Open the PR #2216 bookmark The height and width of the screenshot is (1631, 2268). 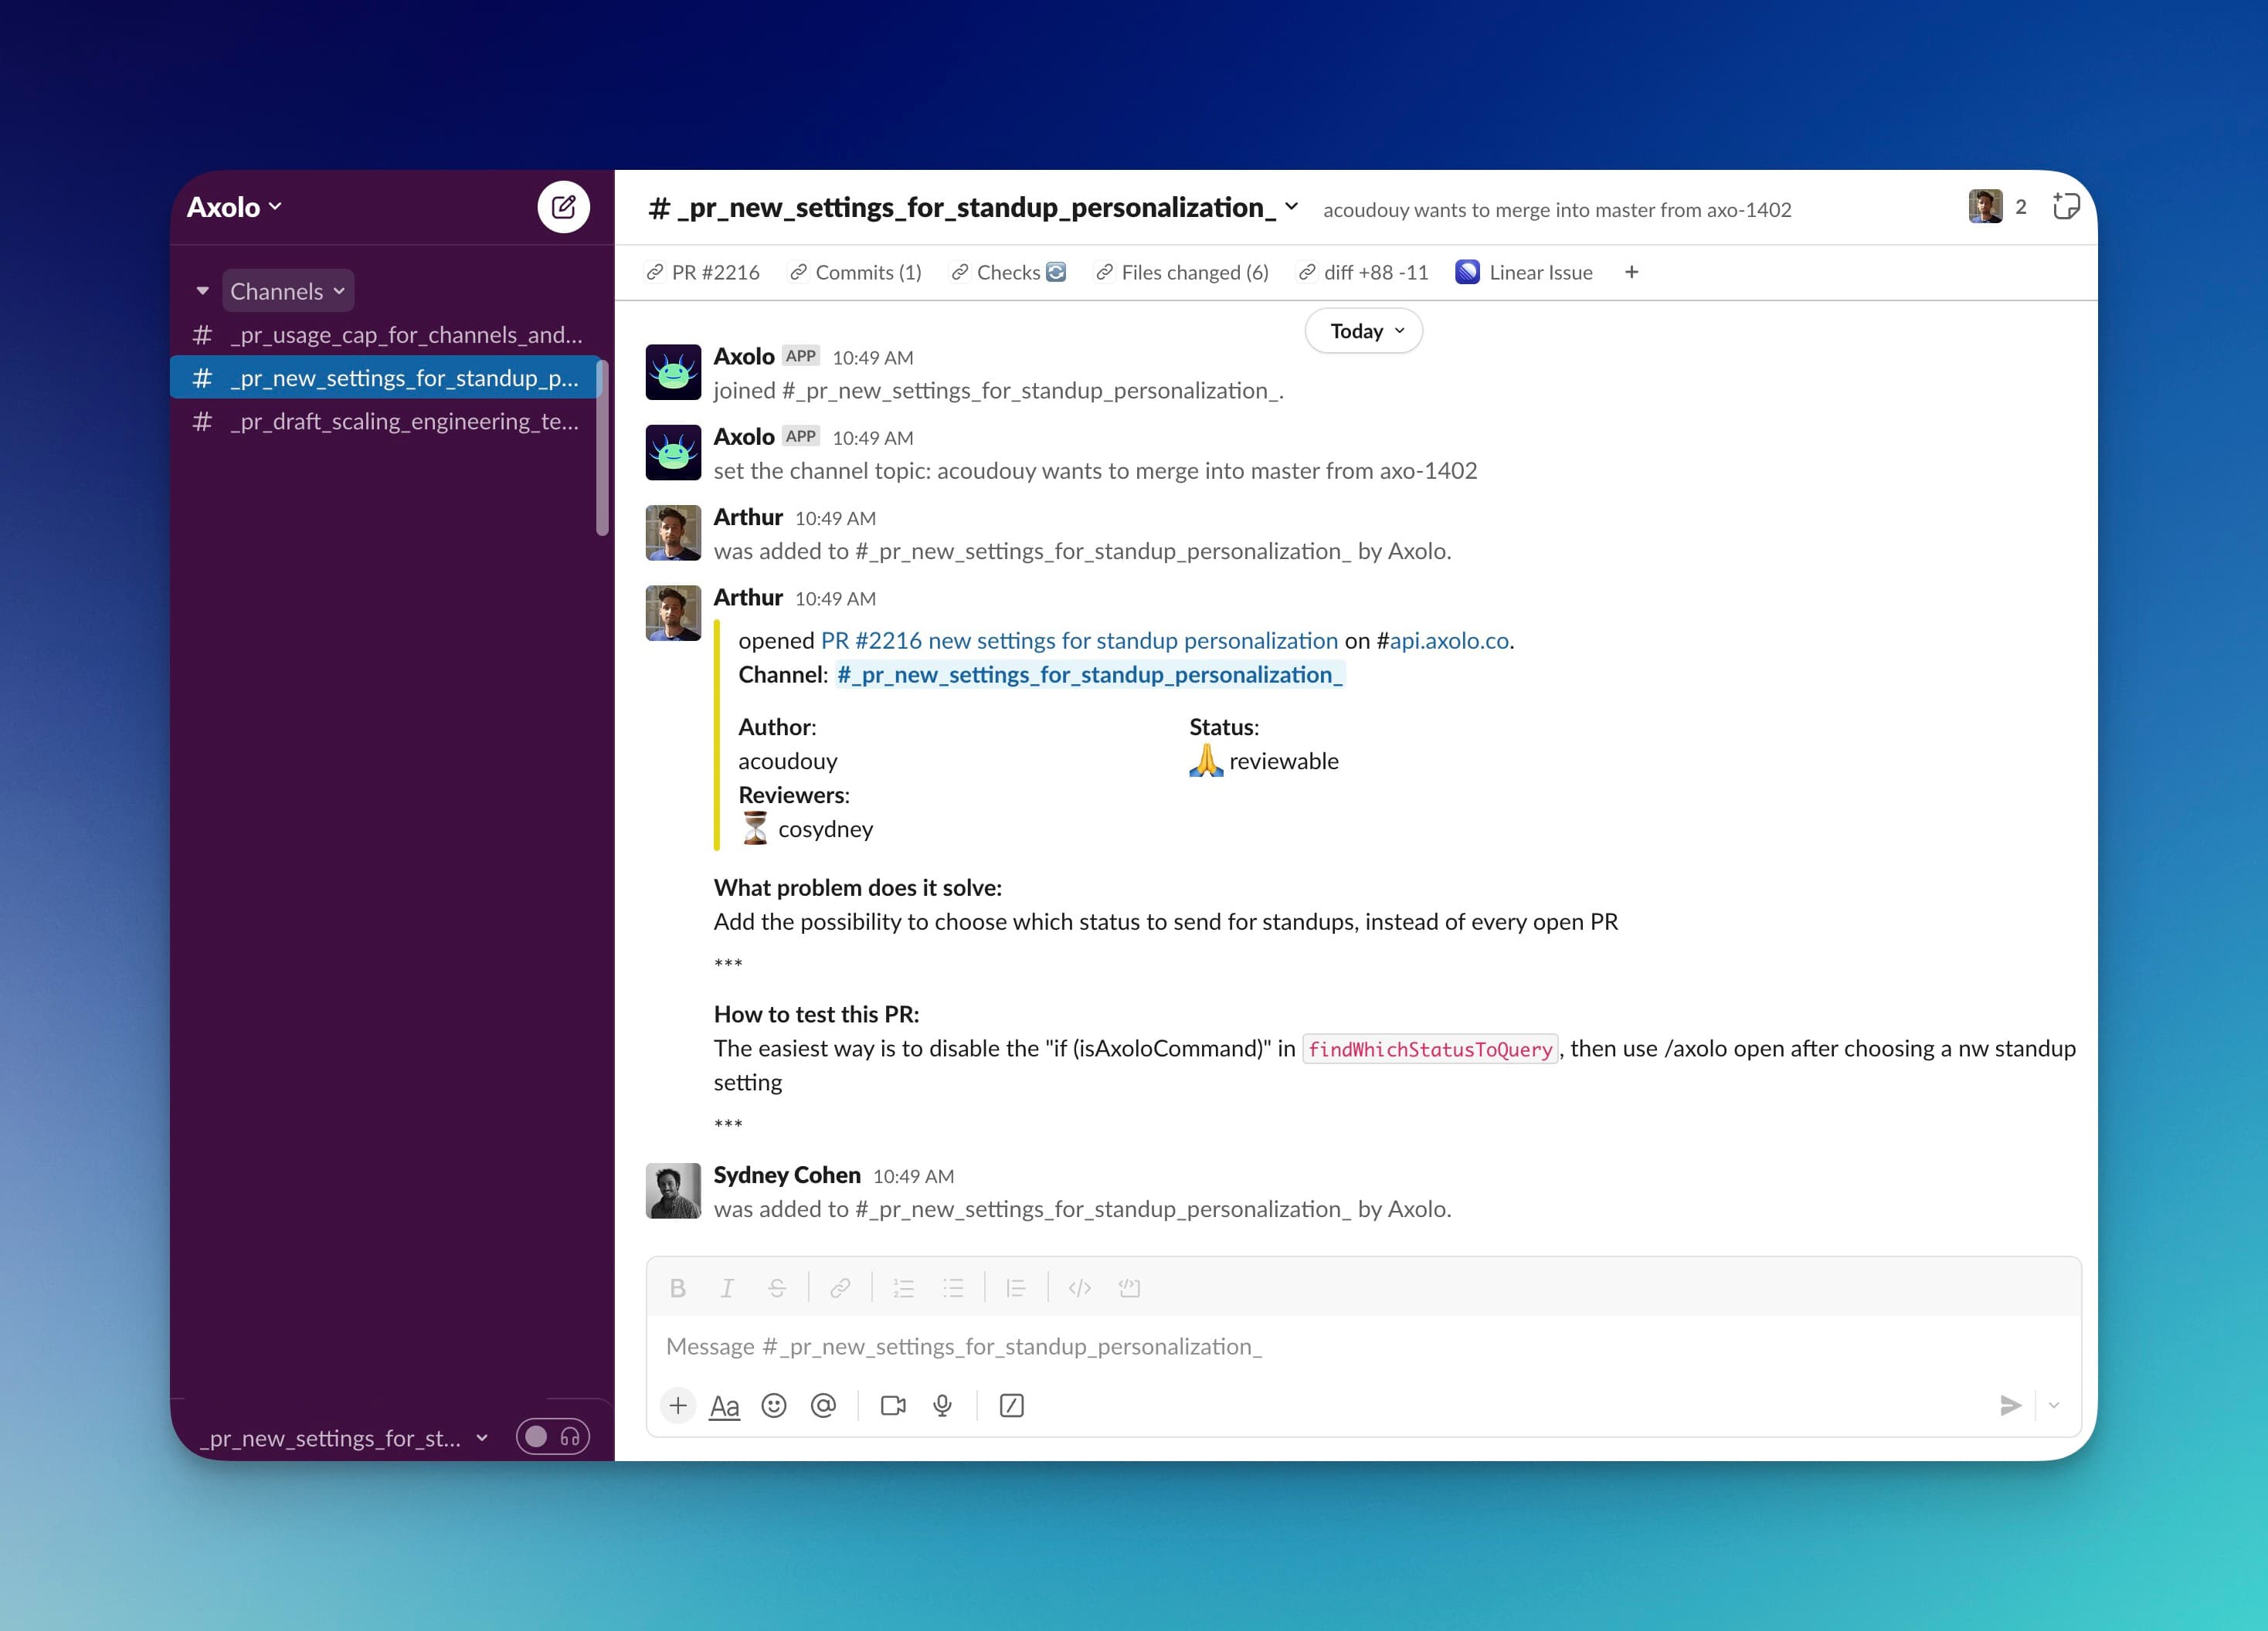[x=703, y=272]
